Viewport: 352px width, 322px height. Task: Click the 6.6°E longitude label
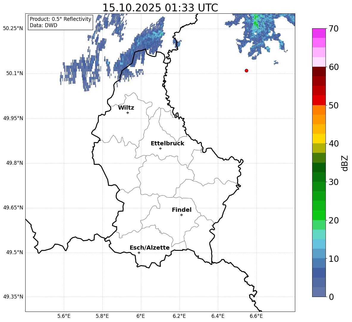[x=256, y=316]
